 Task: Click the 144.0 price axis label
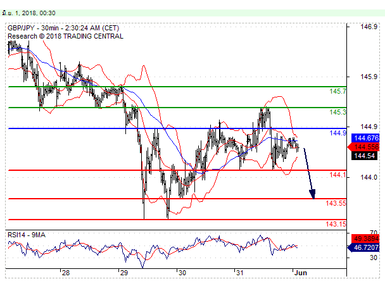369,177
